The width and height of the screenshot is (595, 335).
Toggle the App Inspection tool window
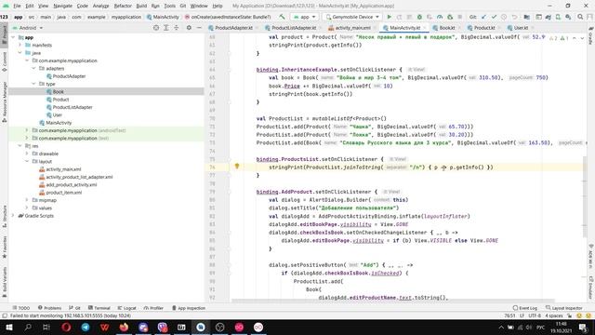click(x=189, y=308)
